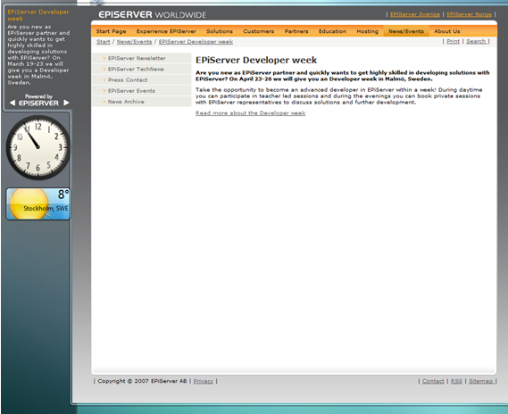508x414 pixels.
Task: Click the News/Events breadcrumb link
Action: [x=134, y=42]
